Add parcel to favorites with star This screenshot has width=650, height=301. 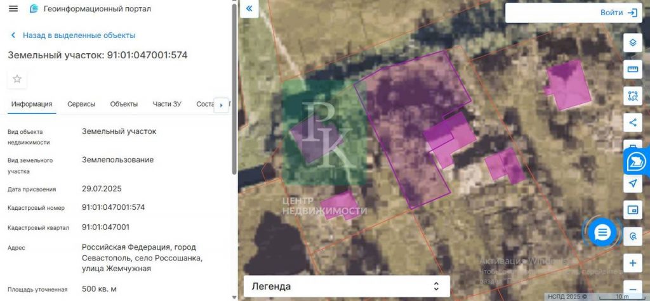coord(17,79)
